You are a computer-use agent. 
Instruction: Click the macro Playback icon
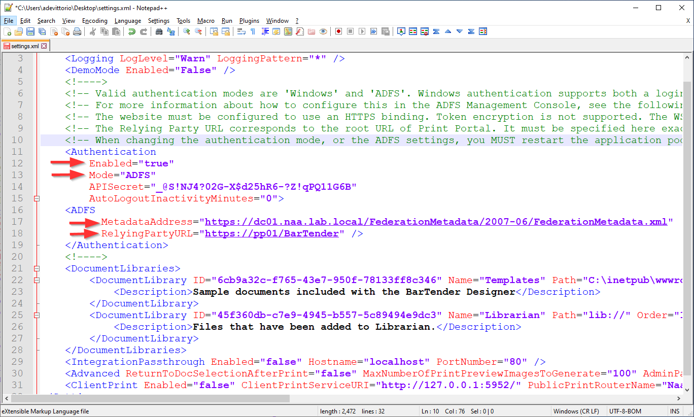[x=362, y=31]
